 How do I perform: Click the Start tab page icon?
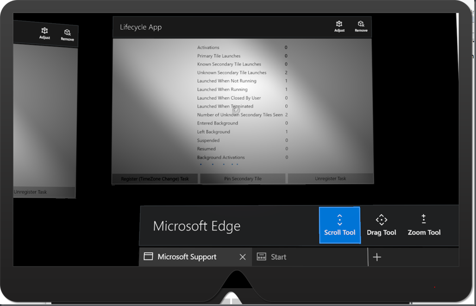pyautogui.click(x=261, y=257)
